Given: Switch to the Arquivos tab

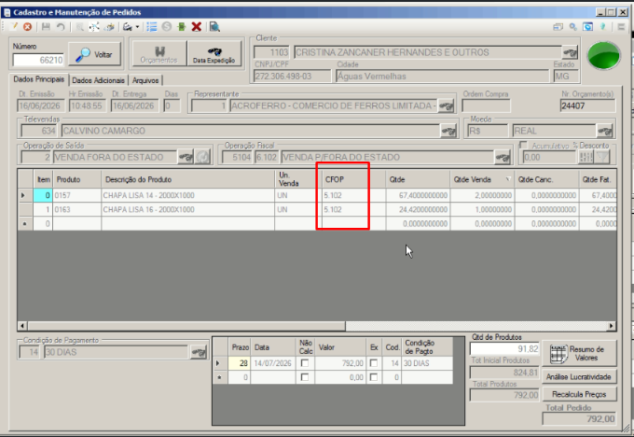Looking at the screenshot, I should coord(145,80).
